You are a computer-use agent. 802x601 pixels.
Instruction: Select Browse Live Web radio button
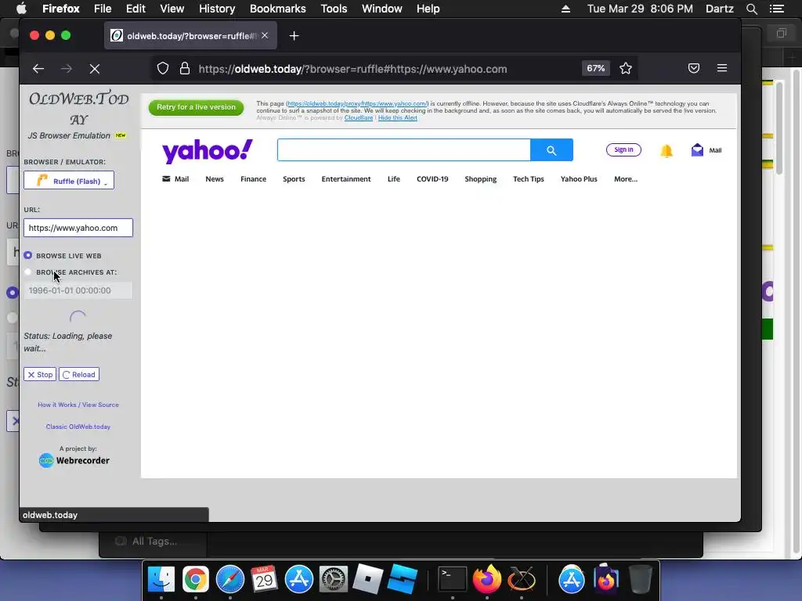(27, 256)
